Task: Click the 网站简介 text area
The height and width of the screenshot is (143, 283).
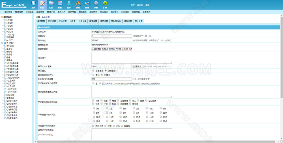Action: tap(132, 58)
